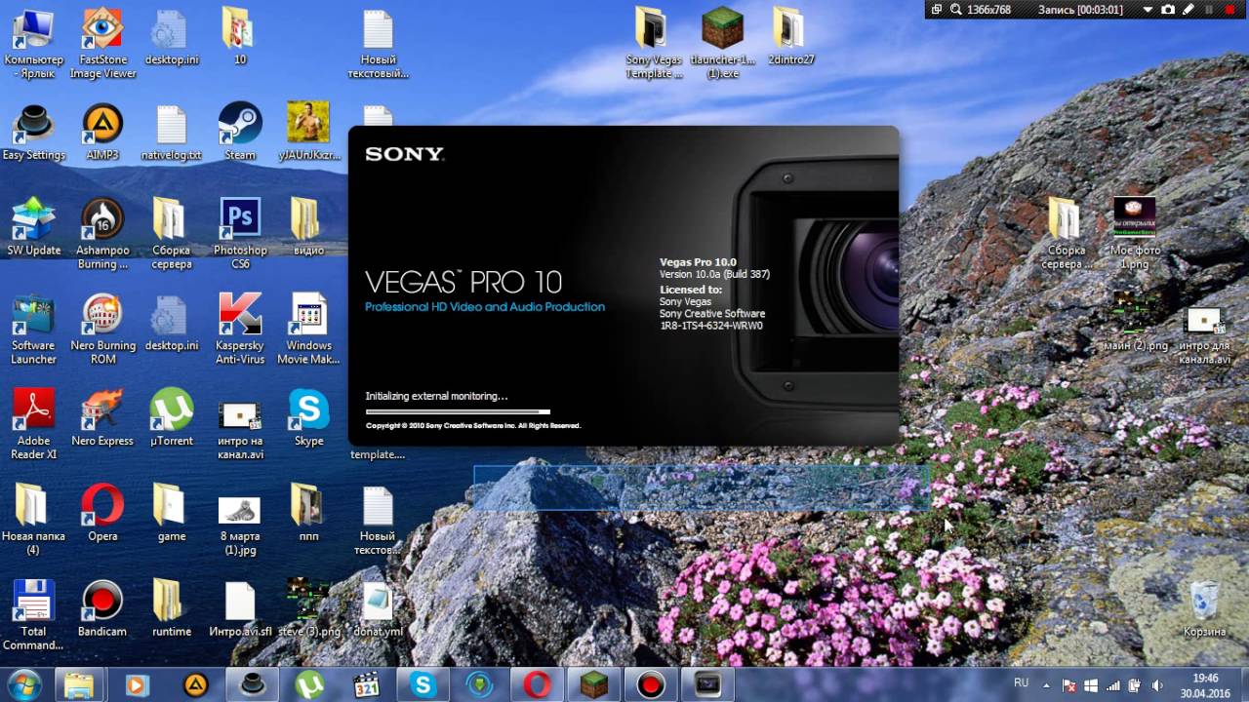Switch to µTorrent in the taskbar
Screen dimensions: 1249x702
click(309, 684)
